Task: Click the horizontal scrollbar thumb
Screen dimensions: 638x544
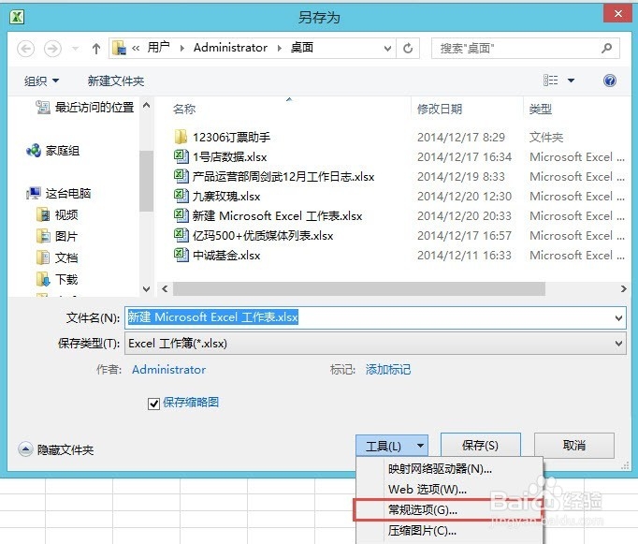Action: click(359, 289)
